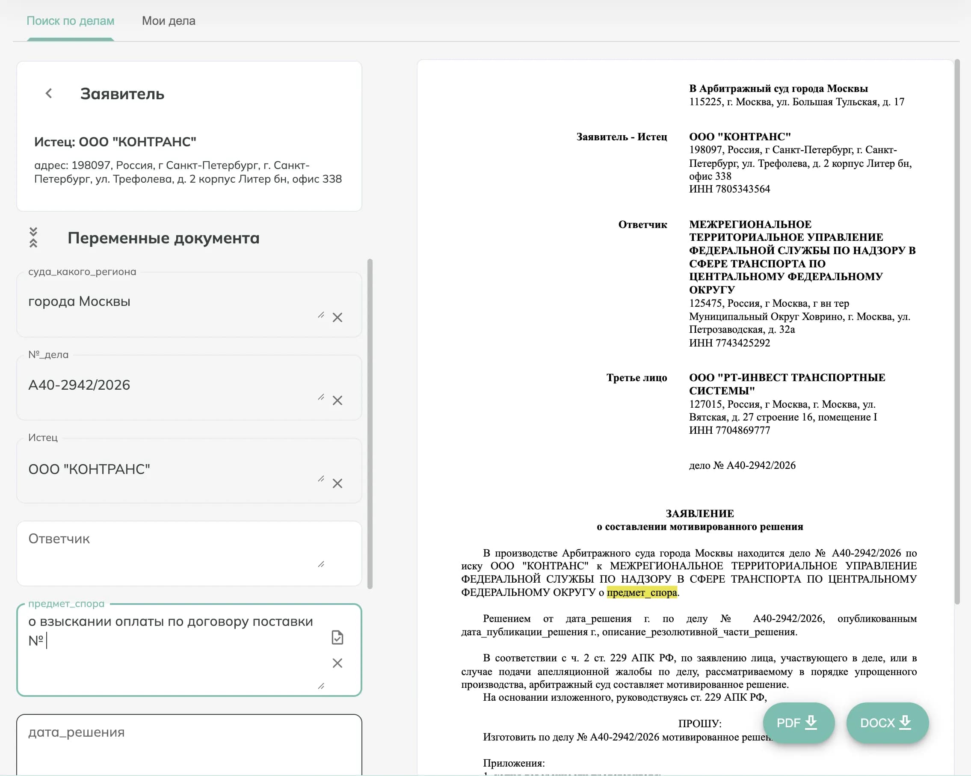The image size is (971, 776).
Task: Clear the №_дела field value
Action: tap(338, 400)
